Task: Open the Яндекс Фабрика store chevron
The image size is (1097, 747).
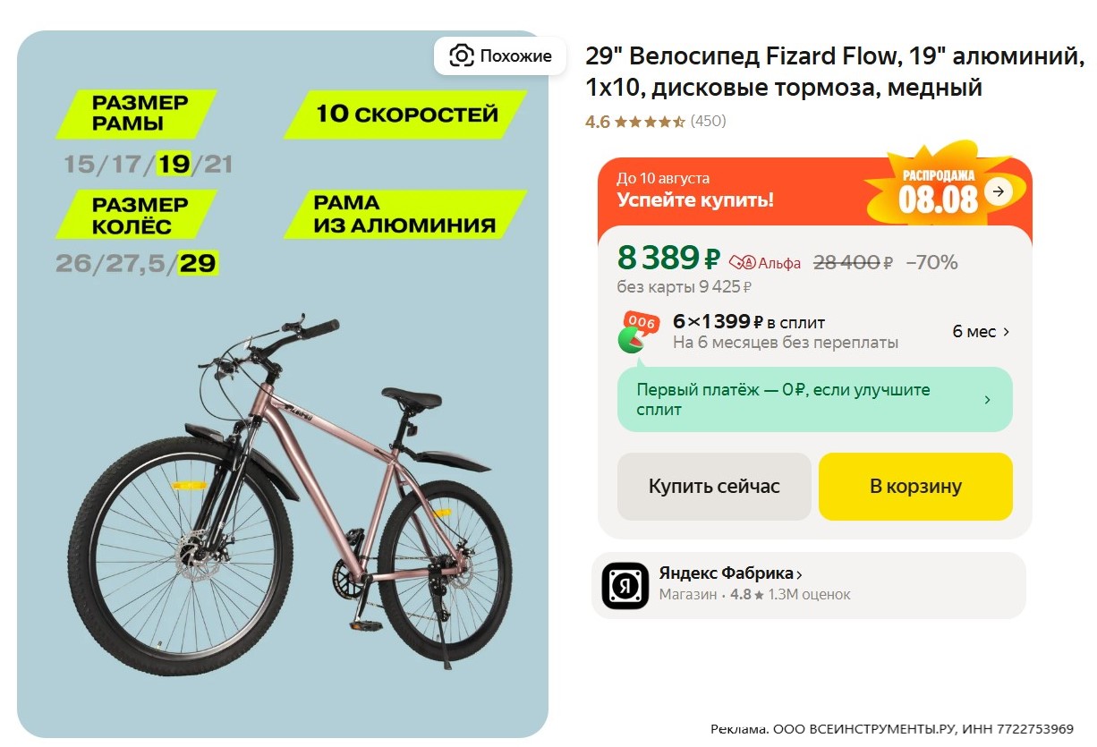Action: pos(799,574)
